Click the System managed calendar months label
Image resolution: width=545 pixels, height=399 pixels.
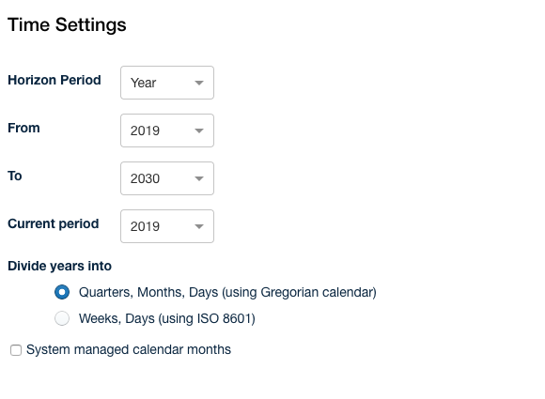[x=129, y=349]
